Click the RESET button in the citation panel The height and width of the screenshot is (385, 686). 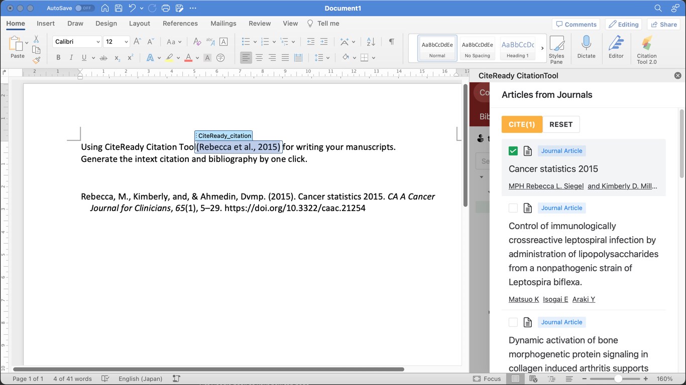pos(561,124)
